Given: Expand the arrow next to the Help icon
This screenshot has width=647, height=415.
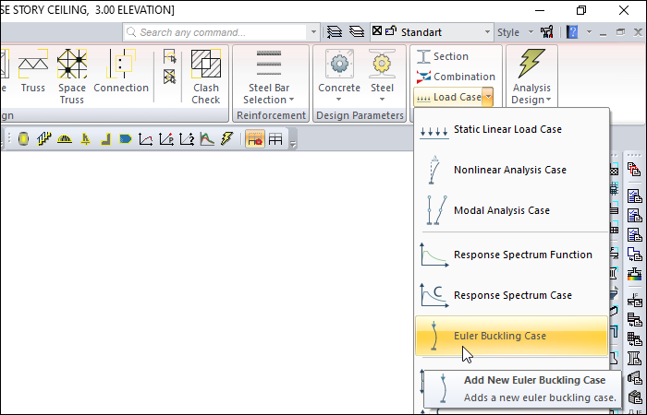Looking at the screenshot, I should [x=589, y=32].
